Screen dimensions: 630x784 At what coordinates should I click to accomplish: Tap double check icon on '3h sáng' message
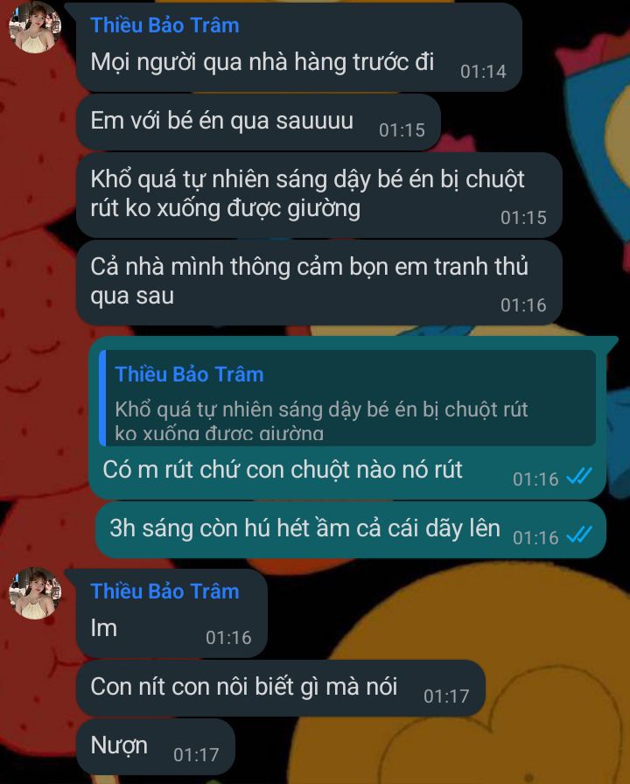[x=579, y=535]
